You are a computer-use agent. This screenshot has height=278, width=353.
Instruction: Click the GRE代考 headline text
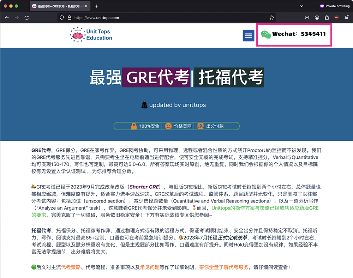[156, 77]
